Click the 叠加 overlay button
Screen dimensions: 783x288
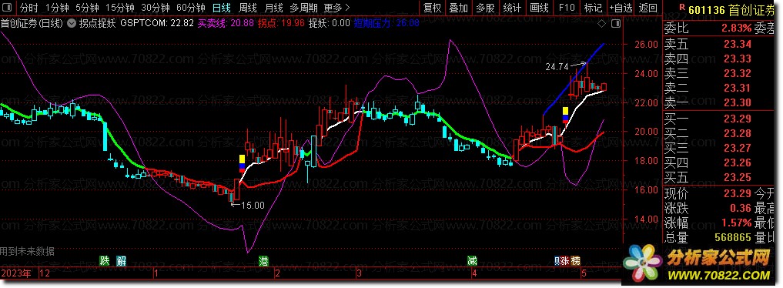(458, 8)
